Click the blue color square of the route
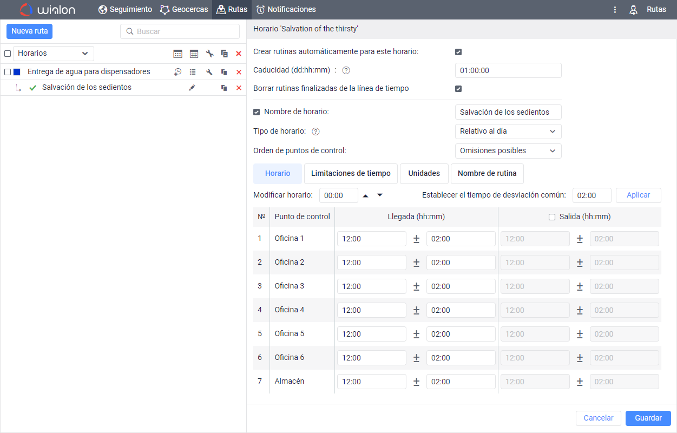The height and width of the screenshot is (433, 677). pos(17,72)
